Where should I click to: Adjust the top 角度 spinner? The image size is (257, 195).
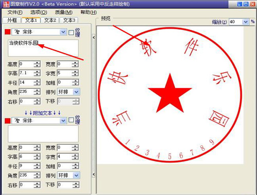pyautogui.click(x=37, y=92)
